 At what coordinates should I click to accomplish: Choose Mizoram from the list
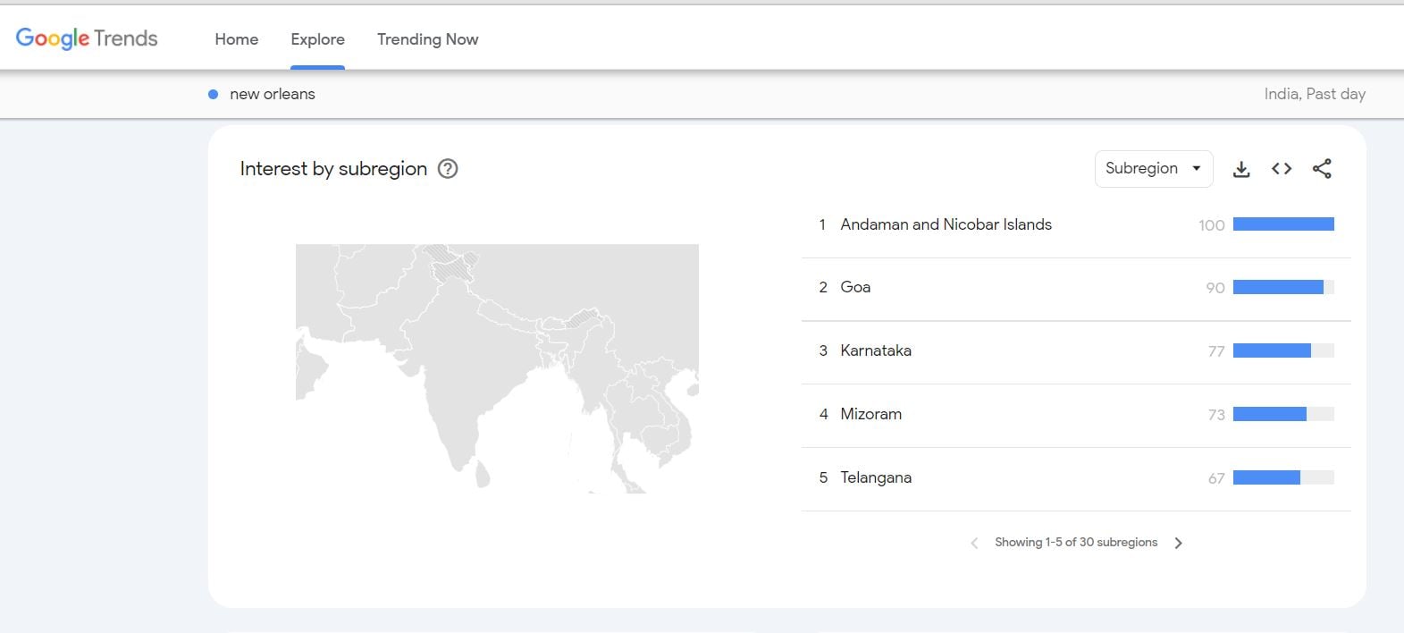pos(870,414)
